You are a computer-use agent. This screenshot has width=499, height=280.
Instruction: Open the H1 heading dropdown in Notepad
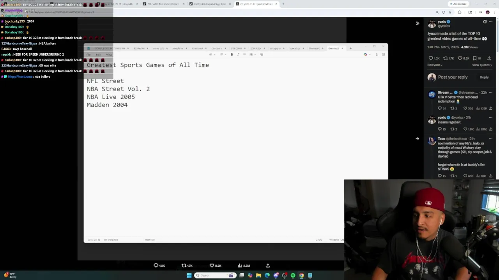(211, 54)
